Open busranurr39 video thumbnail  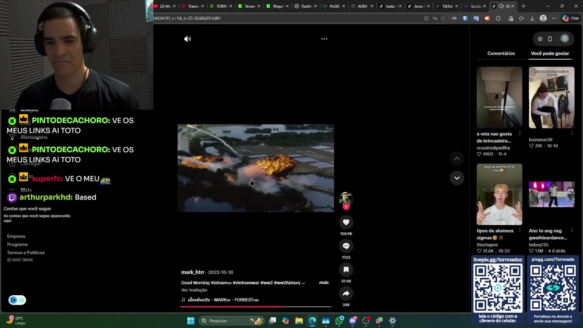tap(552, 97)
